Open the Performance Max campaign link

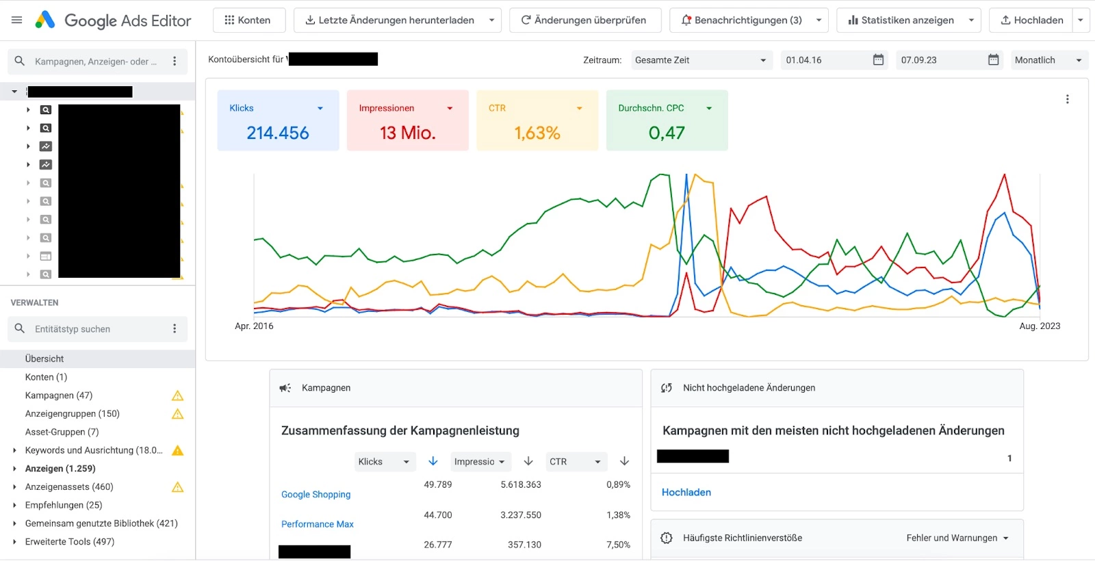[x=318, y=524]
